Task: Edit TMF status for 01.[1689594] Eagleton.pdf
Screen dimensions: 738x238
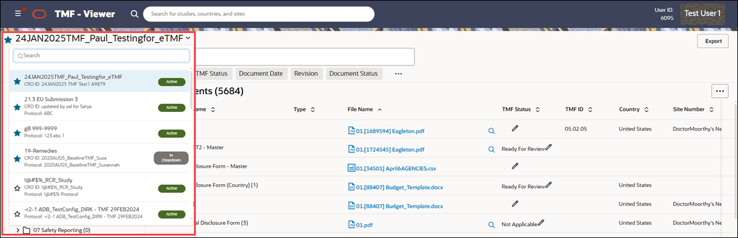Action: tap(515, 128)
